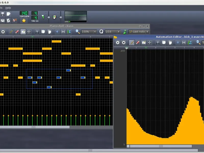The image size is (204, 153).
Task: Click the copy icon in Automation Editor
Action: 164,43
